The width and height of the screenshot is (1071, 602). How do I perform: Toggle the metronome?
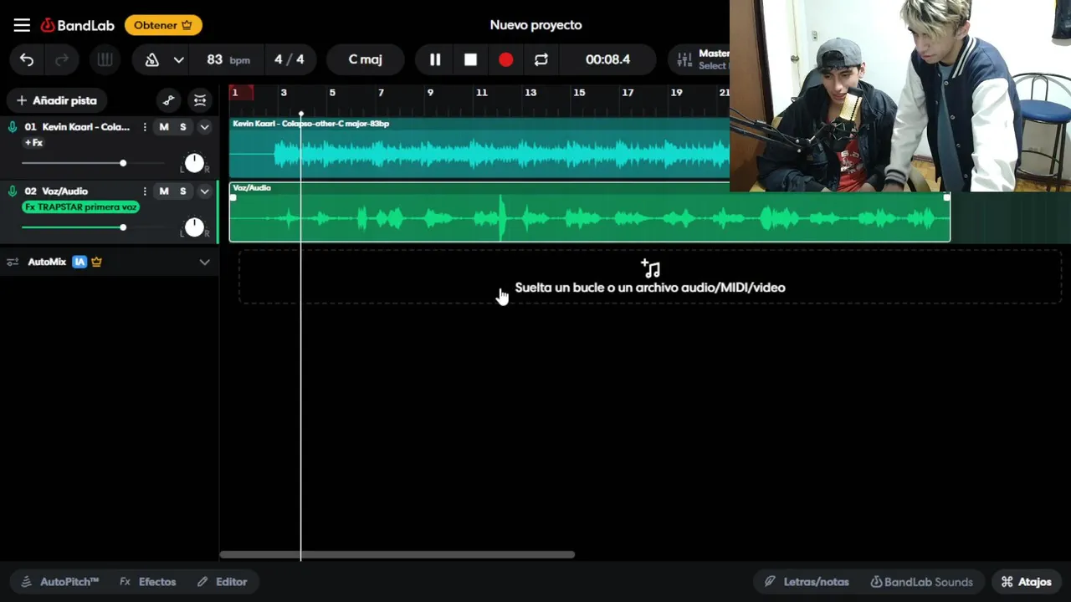coord(152,59)
